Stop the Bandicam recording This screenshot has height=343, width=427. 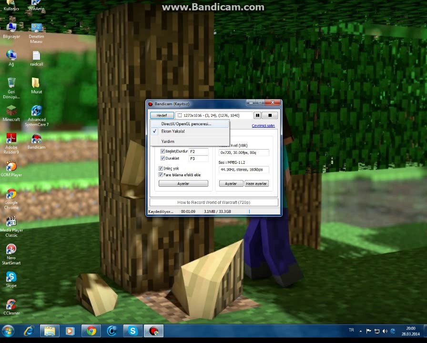pos(270,115)
